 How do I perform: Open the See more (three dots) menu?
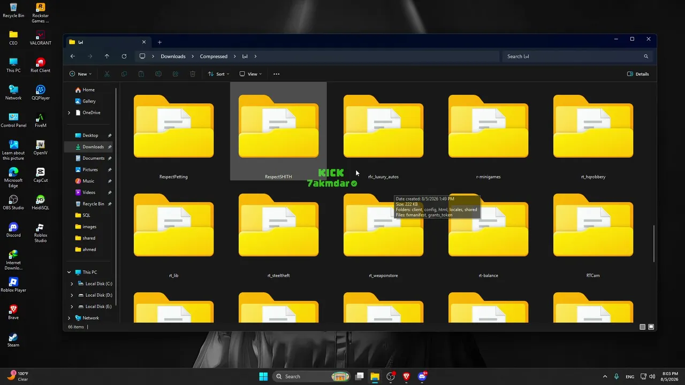277,74
